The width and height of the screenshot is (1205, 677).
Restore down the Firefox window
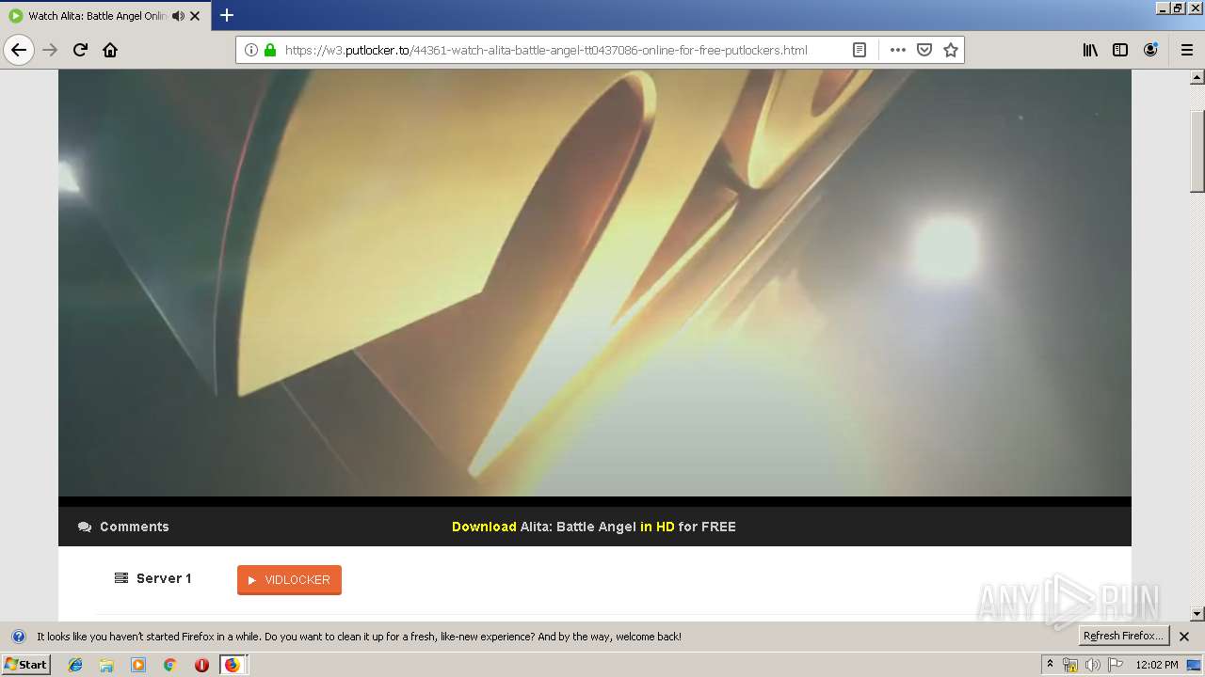click(x=1178, y=8)
